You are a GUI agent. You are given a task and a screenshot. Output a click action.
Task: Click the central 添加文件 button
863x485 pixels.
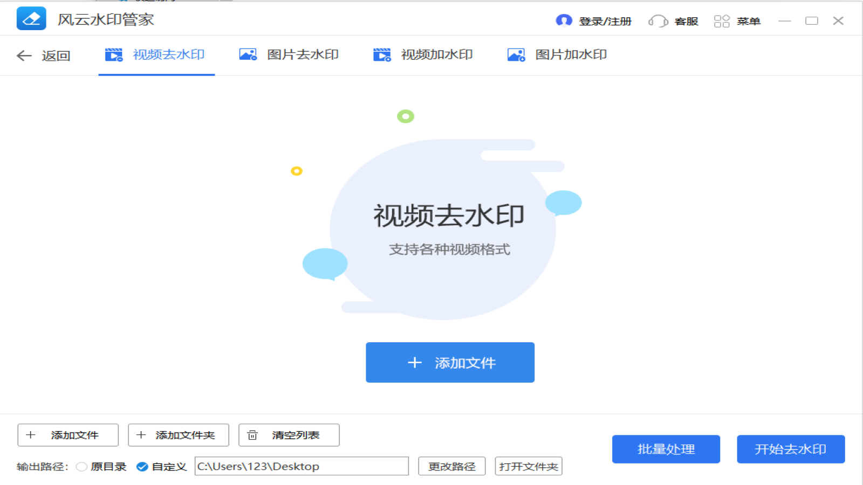(450, 362)
